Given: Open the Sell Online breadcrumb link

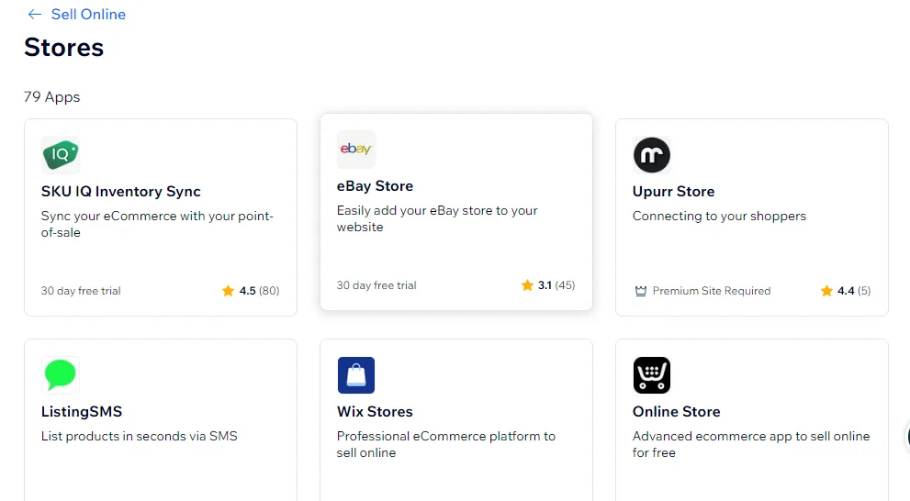Looking at the screenshot, I should pos(88,15).
